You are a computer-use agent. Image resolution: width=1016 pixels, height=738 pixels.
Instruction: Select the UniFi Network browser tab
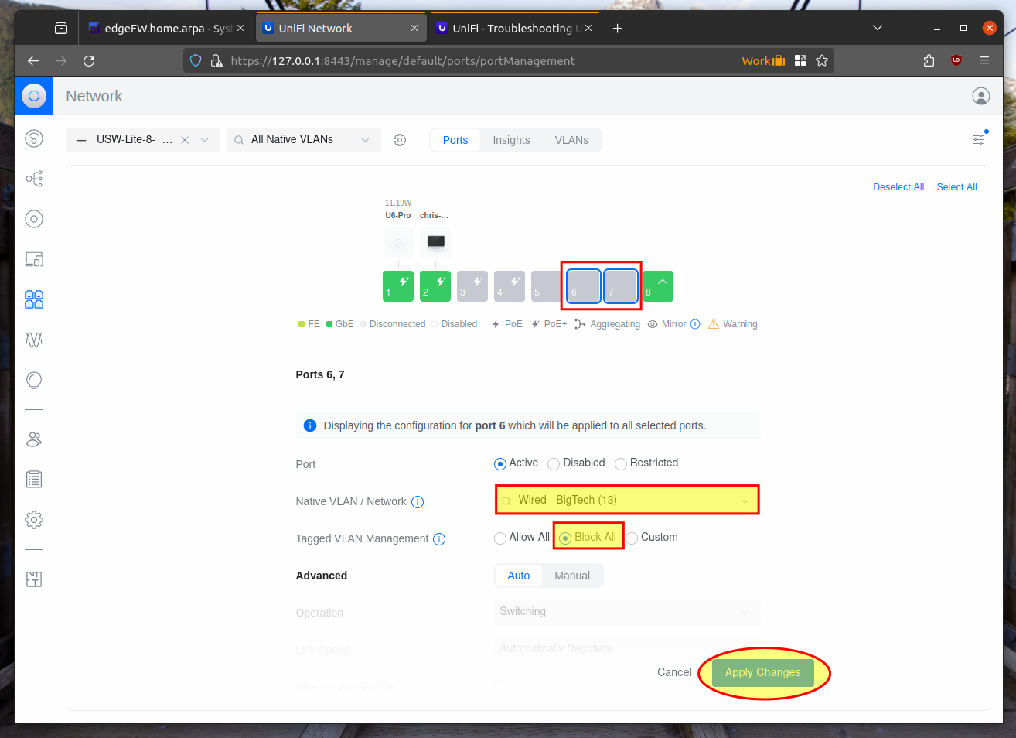pos(341,28)
